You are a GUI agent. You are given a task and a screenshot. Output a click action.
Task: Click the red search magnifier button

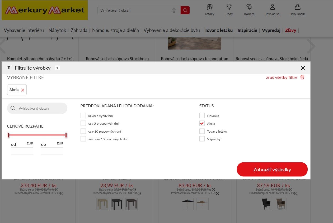coord(185,10)
